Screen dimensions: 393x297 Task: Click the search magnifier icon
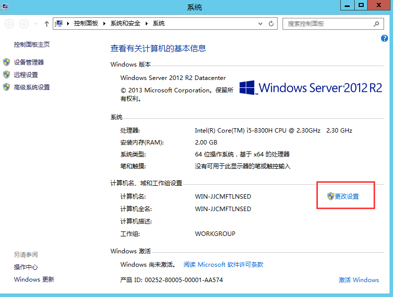pyautogui.click(x=376, y=24)
